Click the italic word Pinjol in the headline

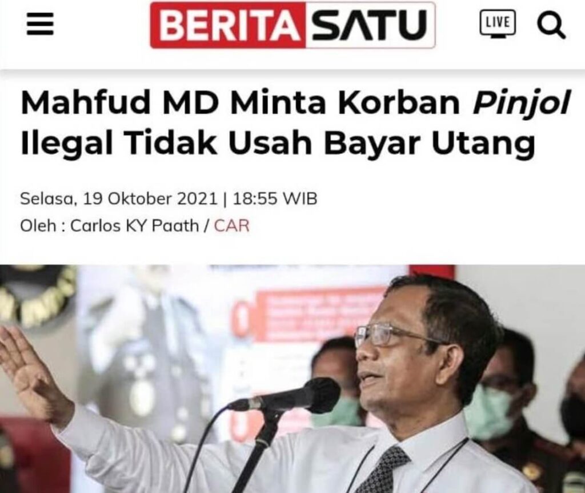[x=522, y=104]
